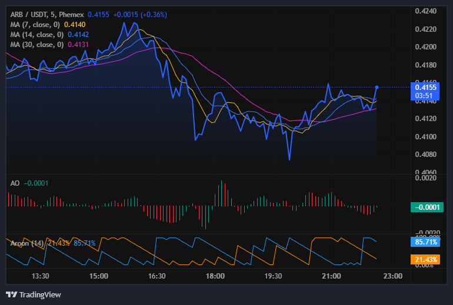
Task: Click the Aroon (14) indicator label
Action: pyautogui.click(x=27, y=243)
